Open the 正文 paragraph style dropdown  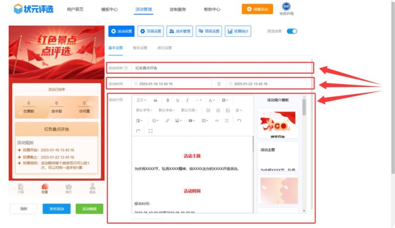click(142, 100)
